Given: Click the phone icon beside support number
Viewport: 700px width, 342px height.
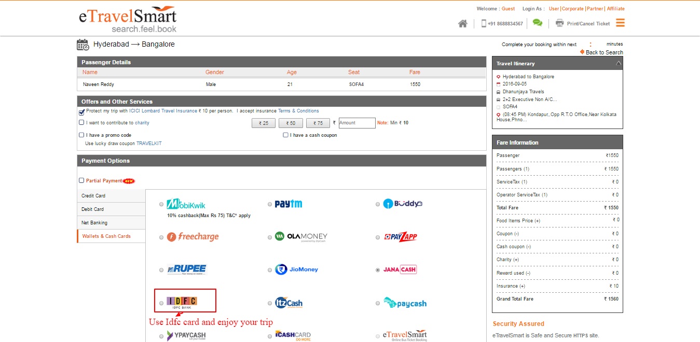Looking at the screenshot, I should tap(484, 23).
